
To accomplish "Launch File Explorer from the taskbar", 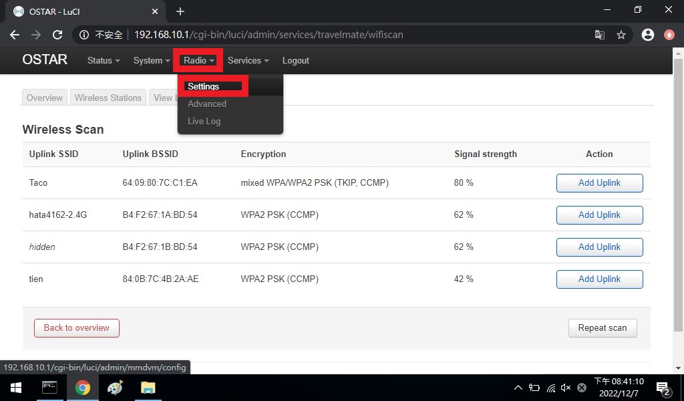I will (148, 388).
